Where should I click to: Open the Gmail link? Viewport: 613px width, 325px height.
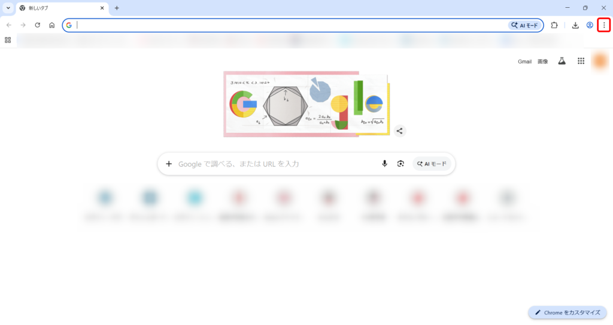pos(524,62)
